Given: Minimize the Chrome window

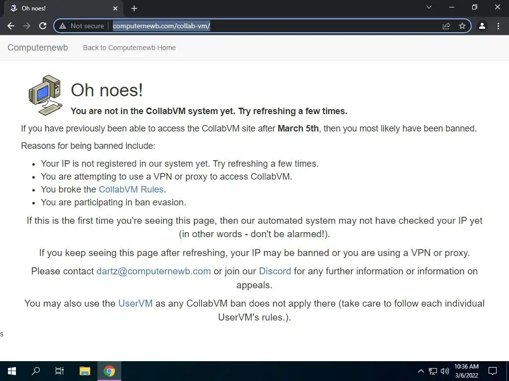Looking at the screenshot, I should (451, 7).
